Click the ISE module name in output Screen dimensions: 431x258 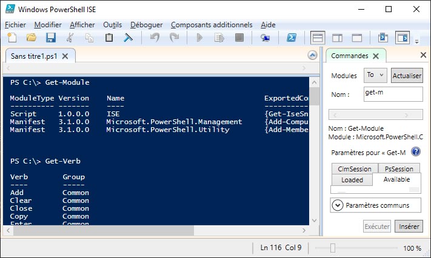click(113, 114)
